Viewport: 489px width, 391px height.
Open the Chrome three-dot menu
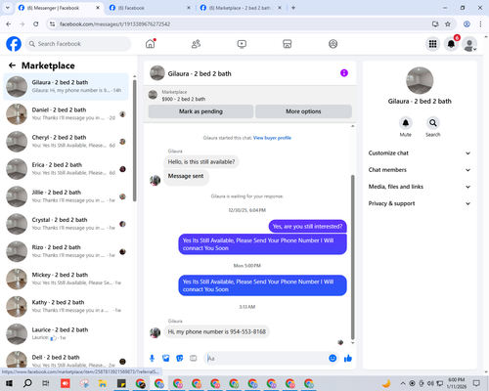(480, 24)
